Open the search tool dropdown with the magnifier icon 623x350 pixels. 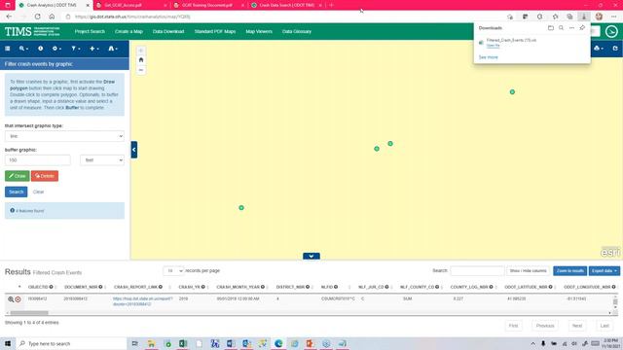click(x=23, y=49)
